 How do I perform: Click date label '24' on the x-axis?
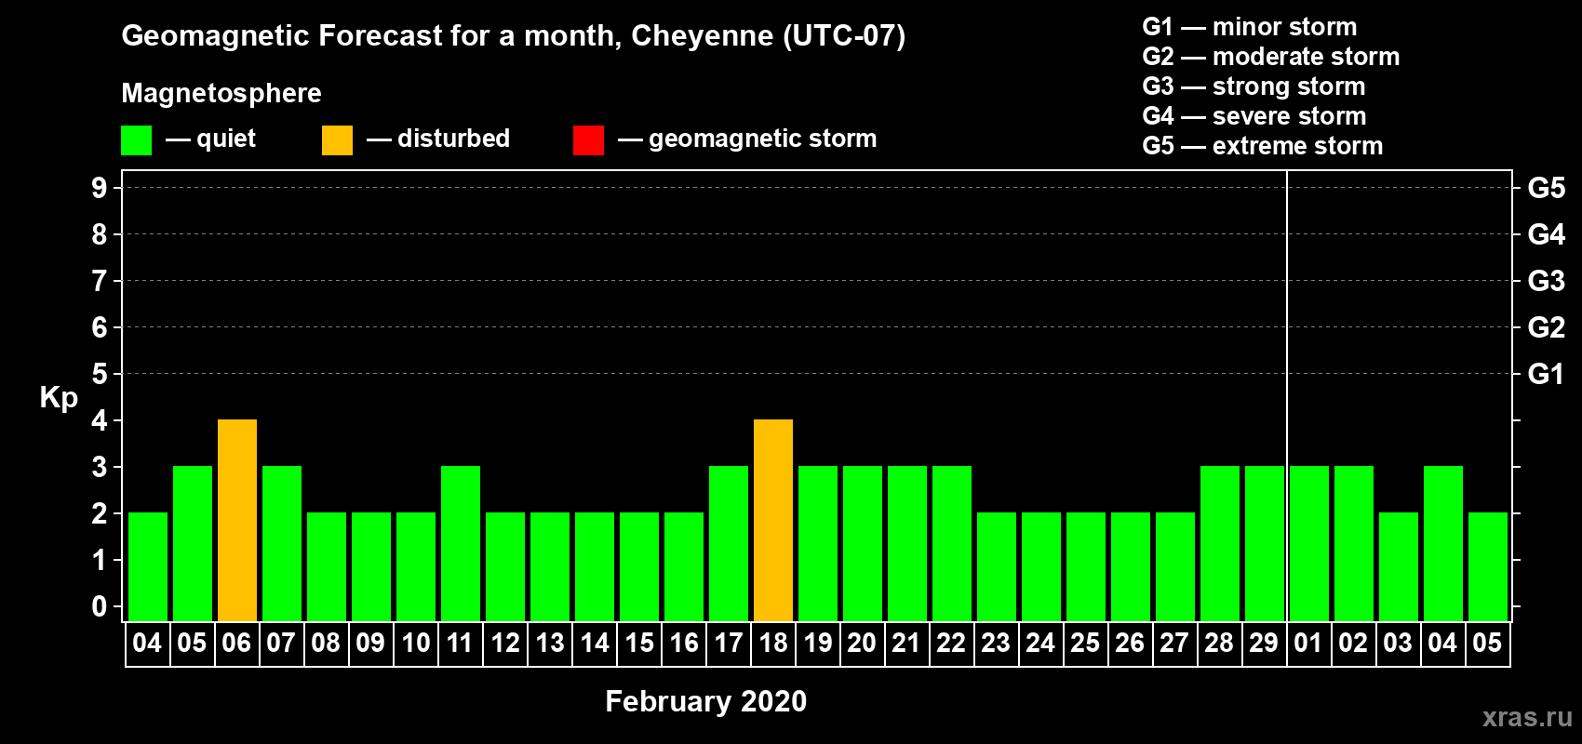pos(1041,644)
